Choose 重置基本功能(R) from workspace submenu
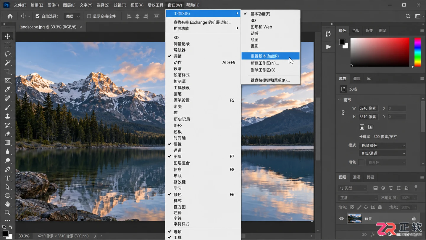 pyautogui.click(x=270, y=56)
